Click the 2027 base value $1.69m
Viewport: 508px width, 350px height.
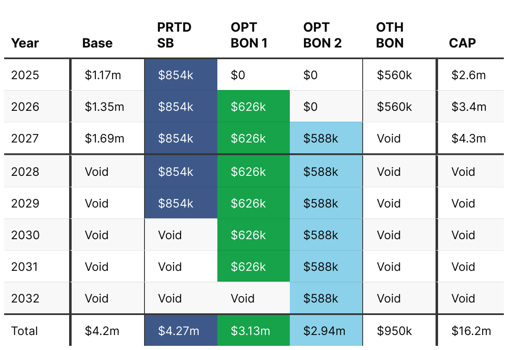pyautogui.click(x=105, y=138)
